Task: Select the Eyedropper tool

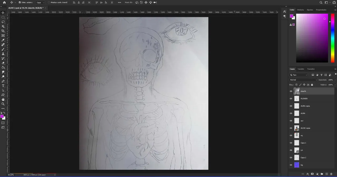Action: tap(3, 40)
